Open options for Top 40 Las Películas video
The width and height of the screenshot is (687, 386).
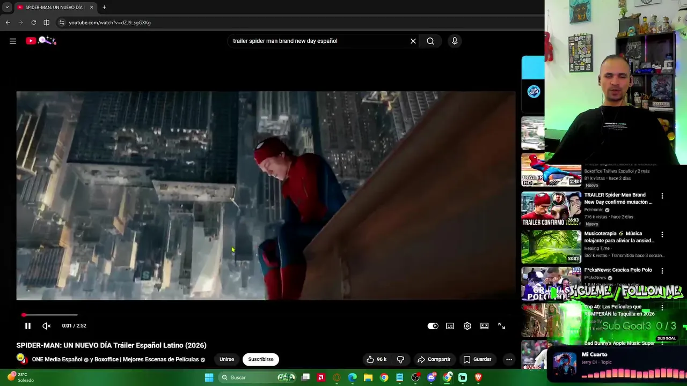point(662,308)
